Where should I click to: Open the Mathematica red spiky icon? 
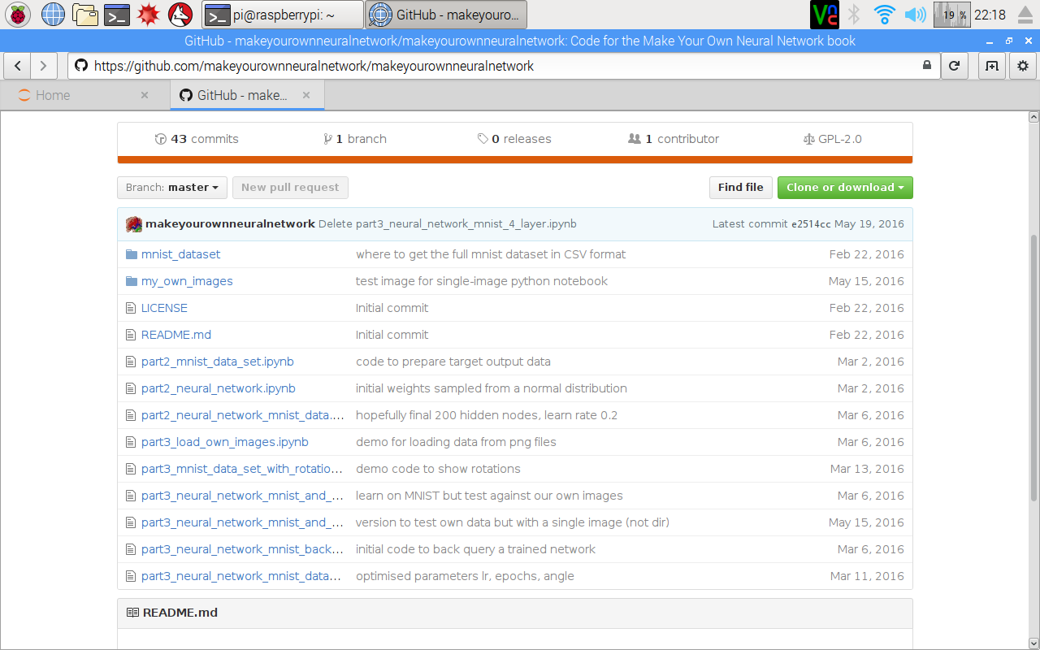(x=148, y=14)
